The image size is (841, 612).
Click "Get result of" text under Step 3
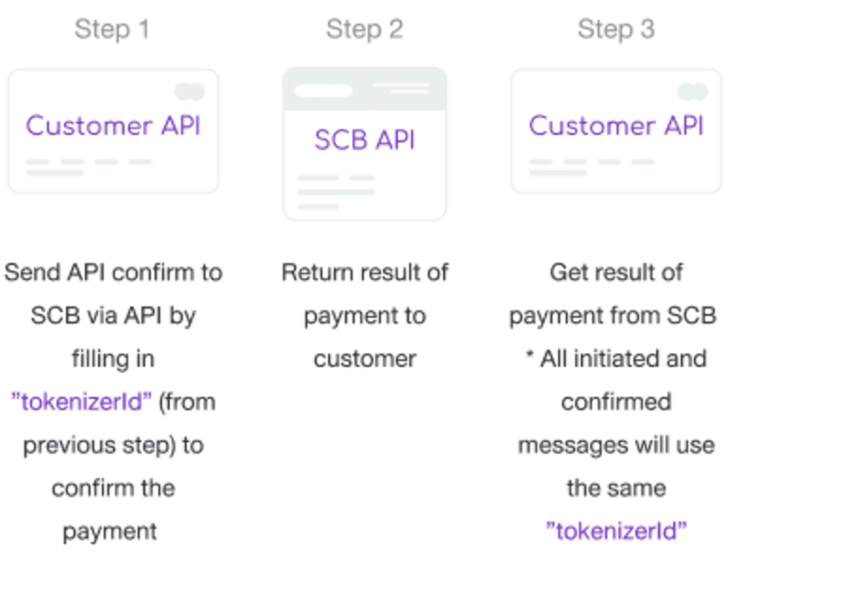tap(616, 273)
